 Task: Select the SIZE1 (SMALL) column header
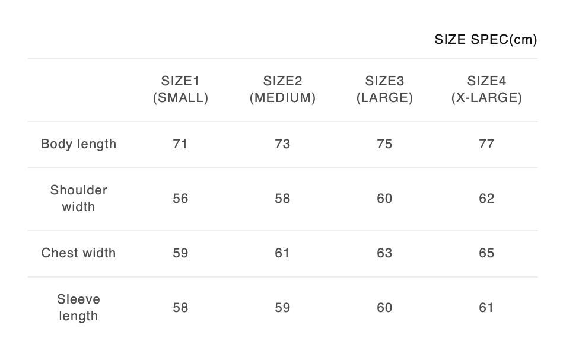pos(180,90)
